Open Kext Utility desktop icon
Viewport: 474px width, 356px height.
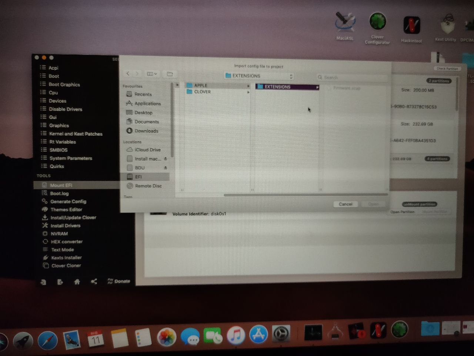[x=446, y=28]
